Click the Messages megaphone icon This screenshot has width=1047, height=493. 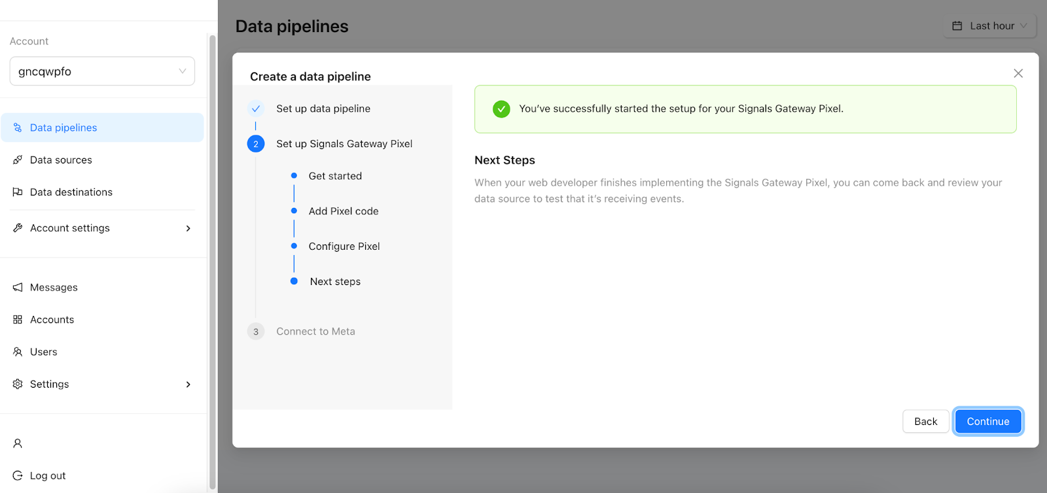(x=18, y=287)
